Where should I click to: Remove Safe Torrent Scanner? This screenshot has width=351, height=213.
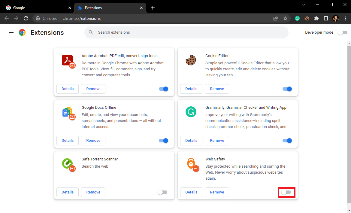(93, 192)
